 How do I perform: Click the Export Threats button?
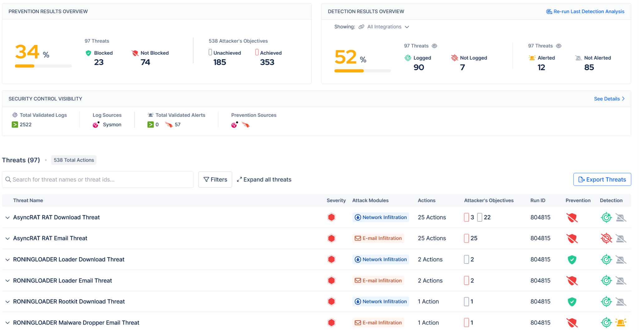602,179
